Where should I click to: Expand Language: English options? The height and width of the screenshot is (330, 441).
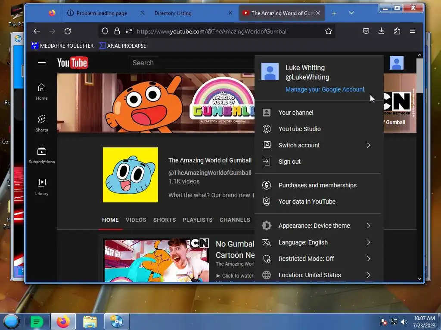click(317, 242)
